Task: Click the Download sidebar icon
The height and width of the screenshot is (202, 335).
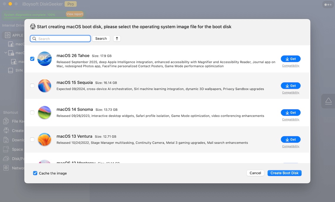Action: [x=6, y=140]
